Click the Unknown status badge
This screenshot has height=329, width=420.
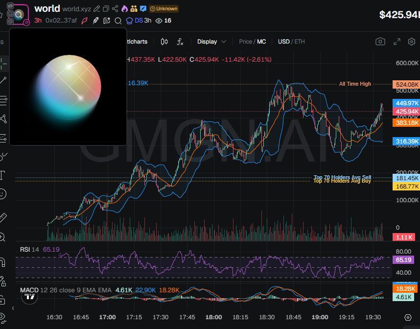pos(163,9)
